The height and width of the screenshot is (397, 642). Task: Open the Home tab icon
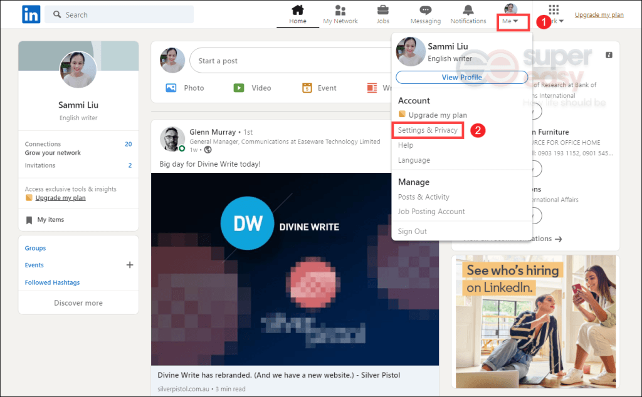click(298, 9)
